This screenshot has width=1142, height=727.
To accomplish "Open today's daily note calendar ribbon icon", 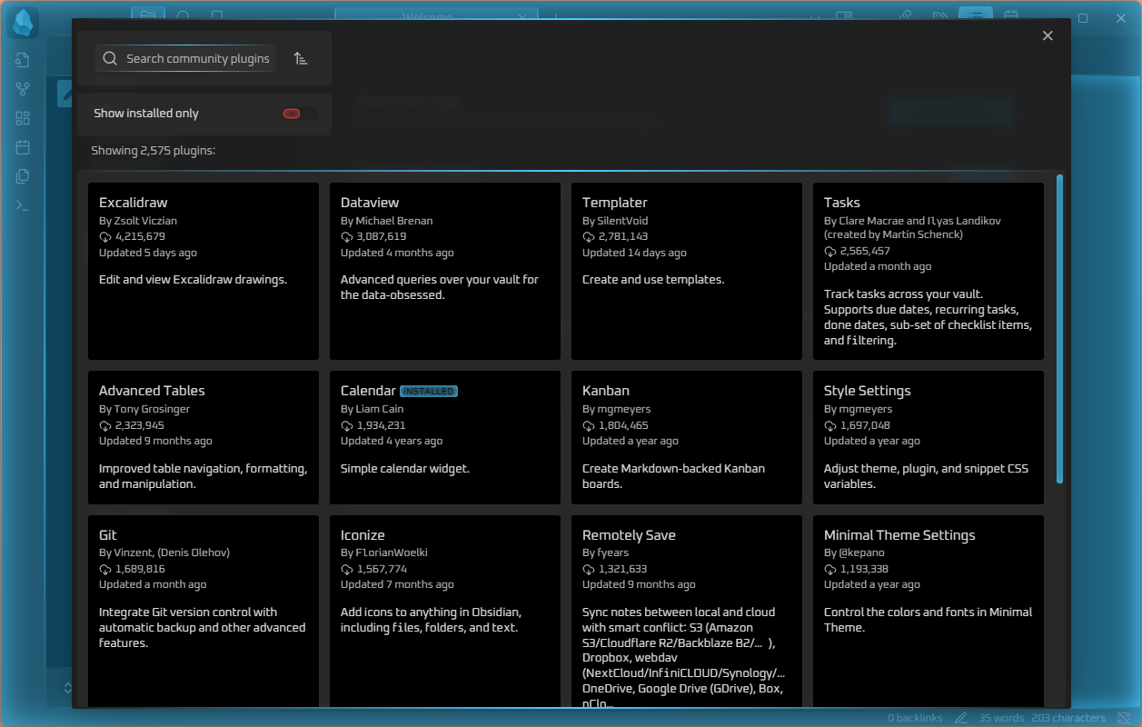I will (23, 147).
